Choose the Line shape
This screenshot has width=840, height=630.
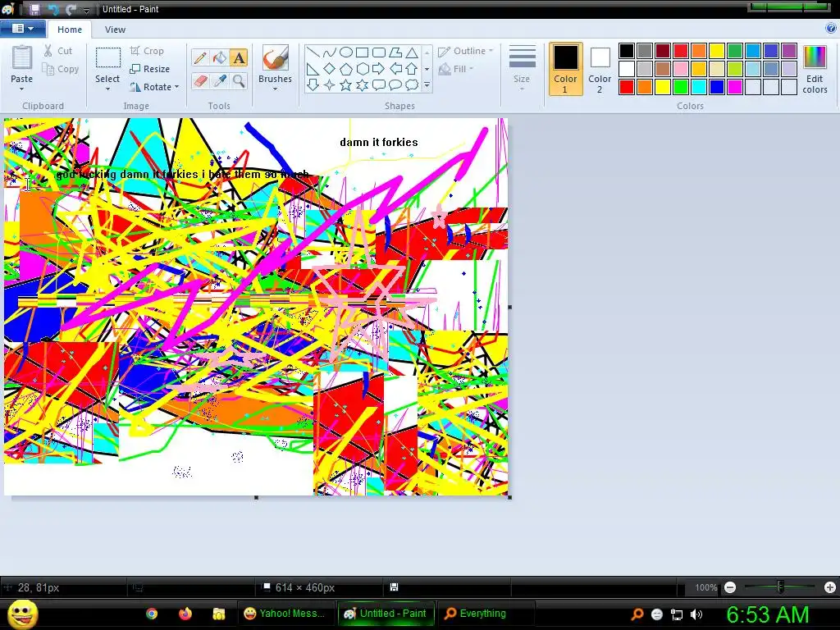pyautogui.click(x=313, y=52)
